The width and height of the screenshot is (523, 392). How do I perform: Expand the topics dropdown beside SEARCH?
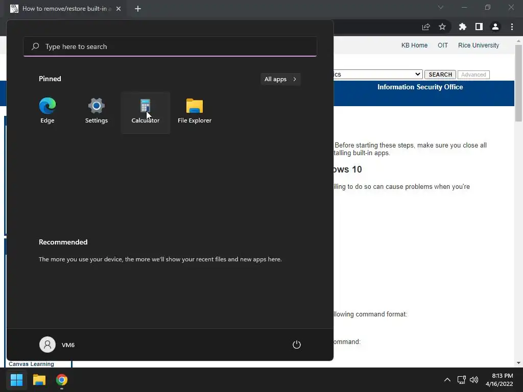pyautogui.click(x=378, y=75)
